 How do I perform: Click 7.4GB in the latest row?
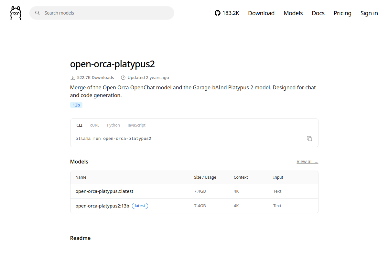point(200,191)
